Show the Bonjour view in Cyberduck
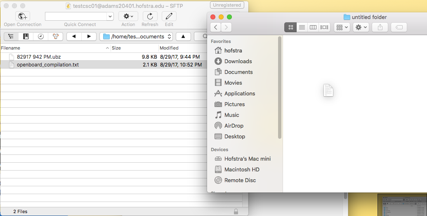Viewport: 427px width, 216px height. pos(55,36)
